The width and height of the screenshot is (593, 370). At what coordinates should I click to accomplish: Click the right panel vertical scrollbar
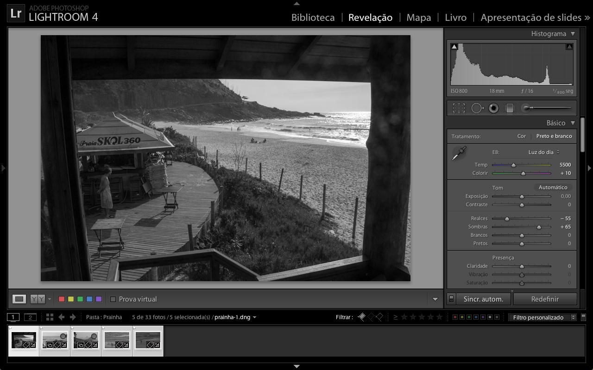(x=583, y=134)
